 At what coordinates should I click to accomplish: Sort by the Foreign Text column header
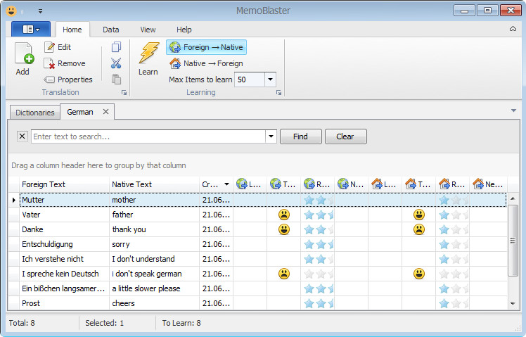click(65, 184)
